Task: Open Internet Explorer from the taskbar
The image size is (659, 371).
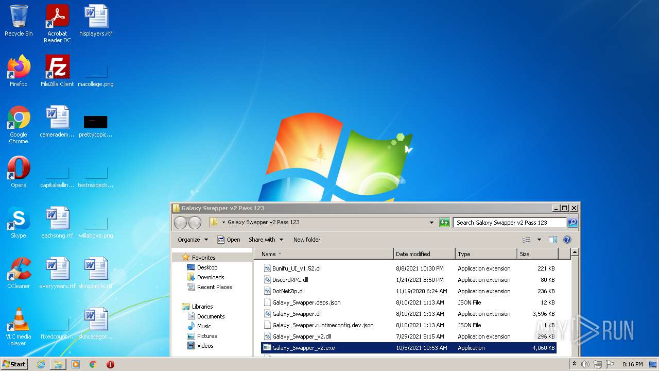Action: 41,364
